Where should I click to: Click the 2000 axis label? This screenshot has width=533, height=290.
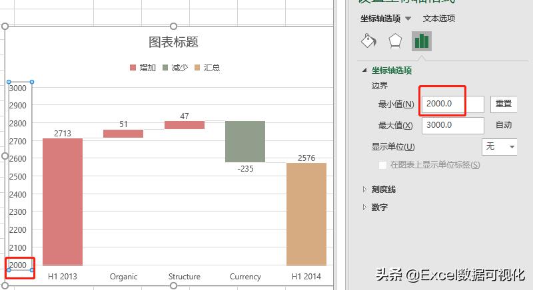[x=18, y=265]
